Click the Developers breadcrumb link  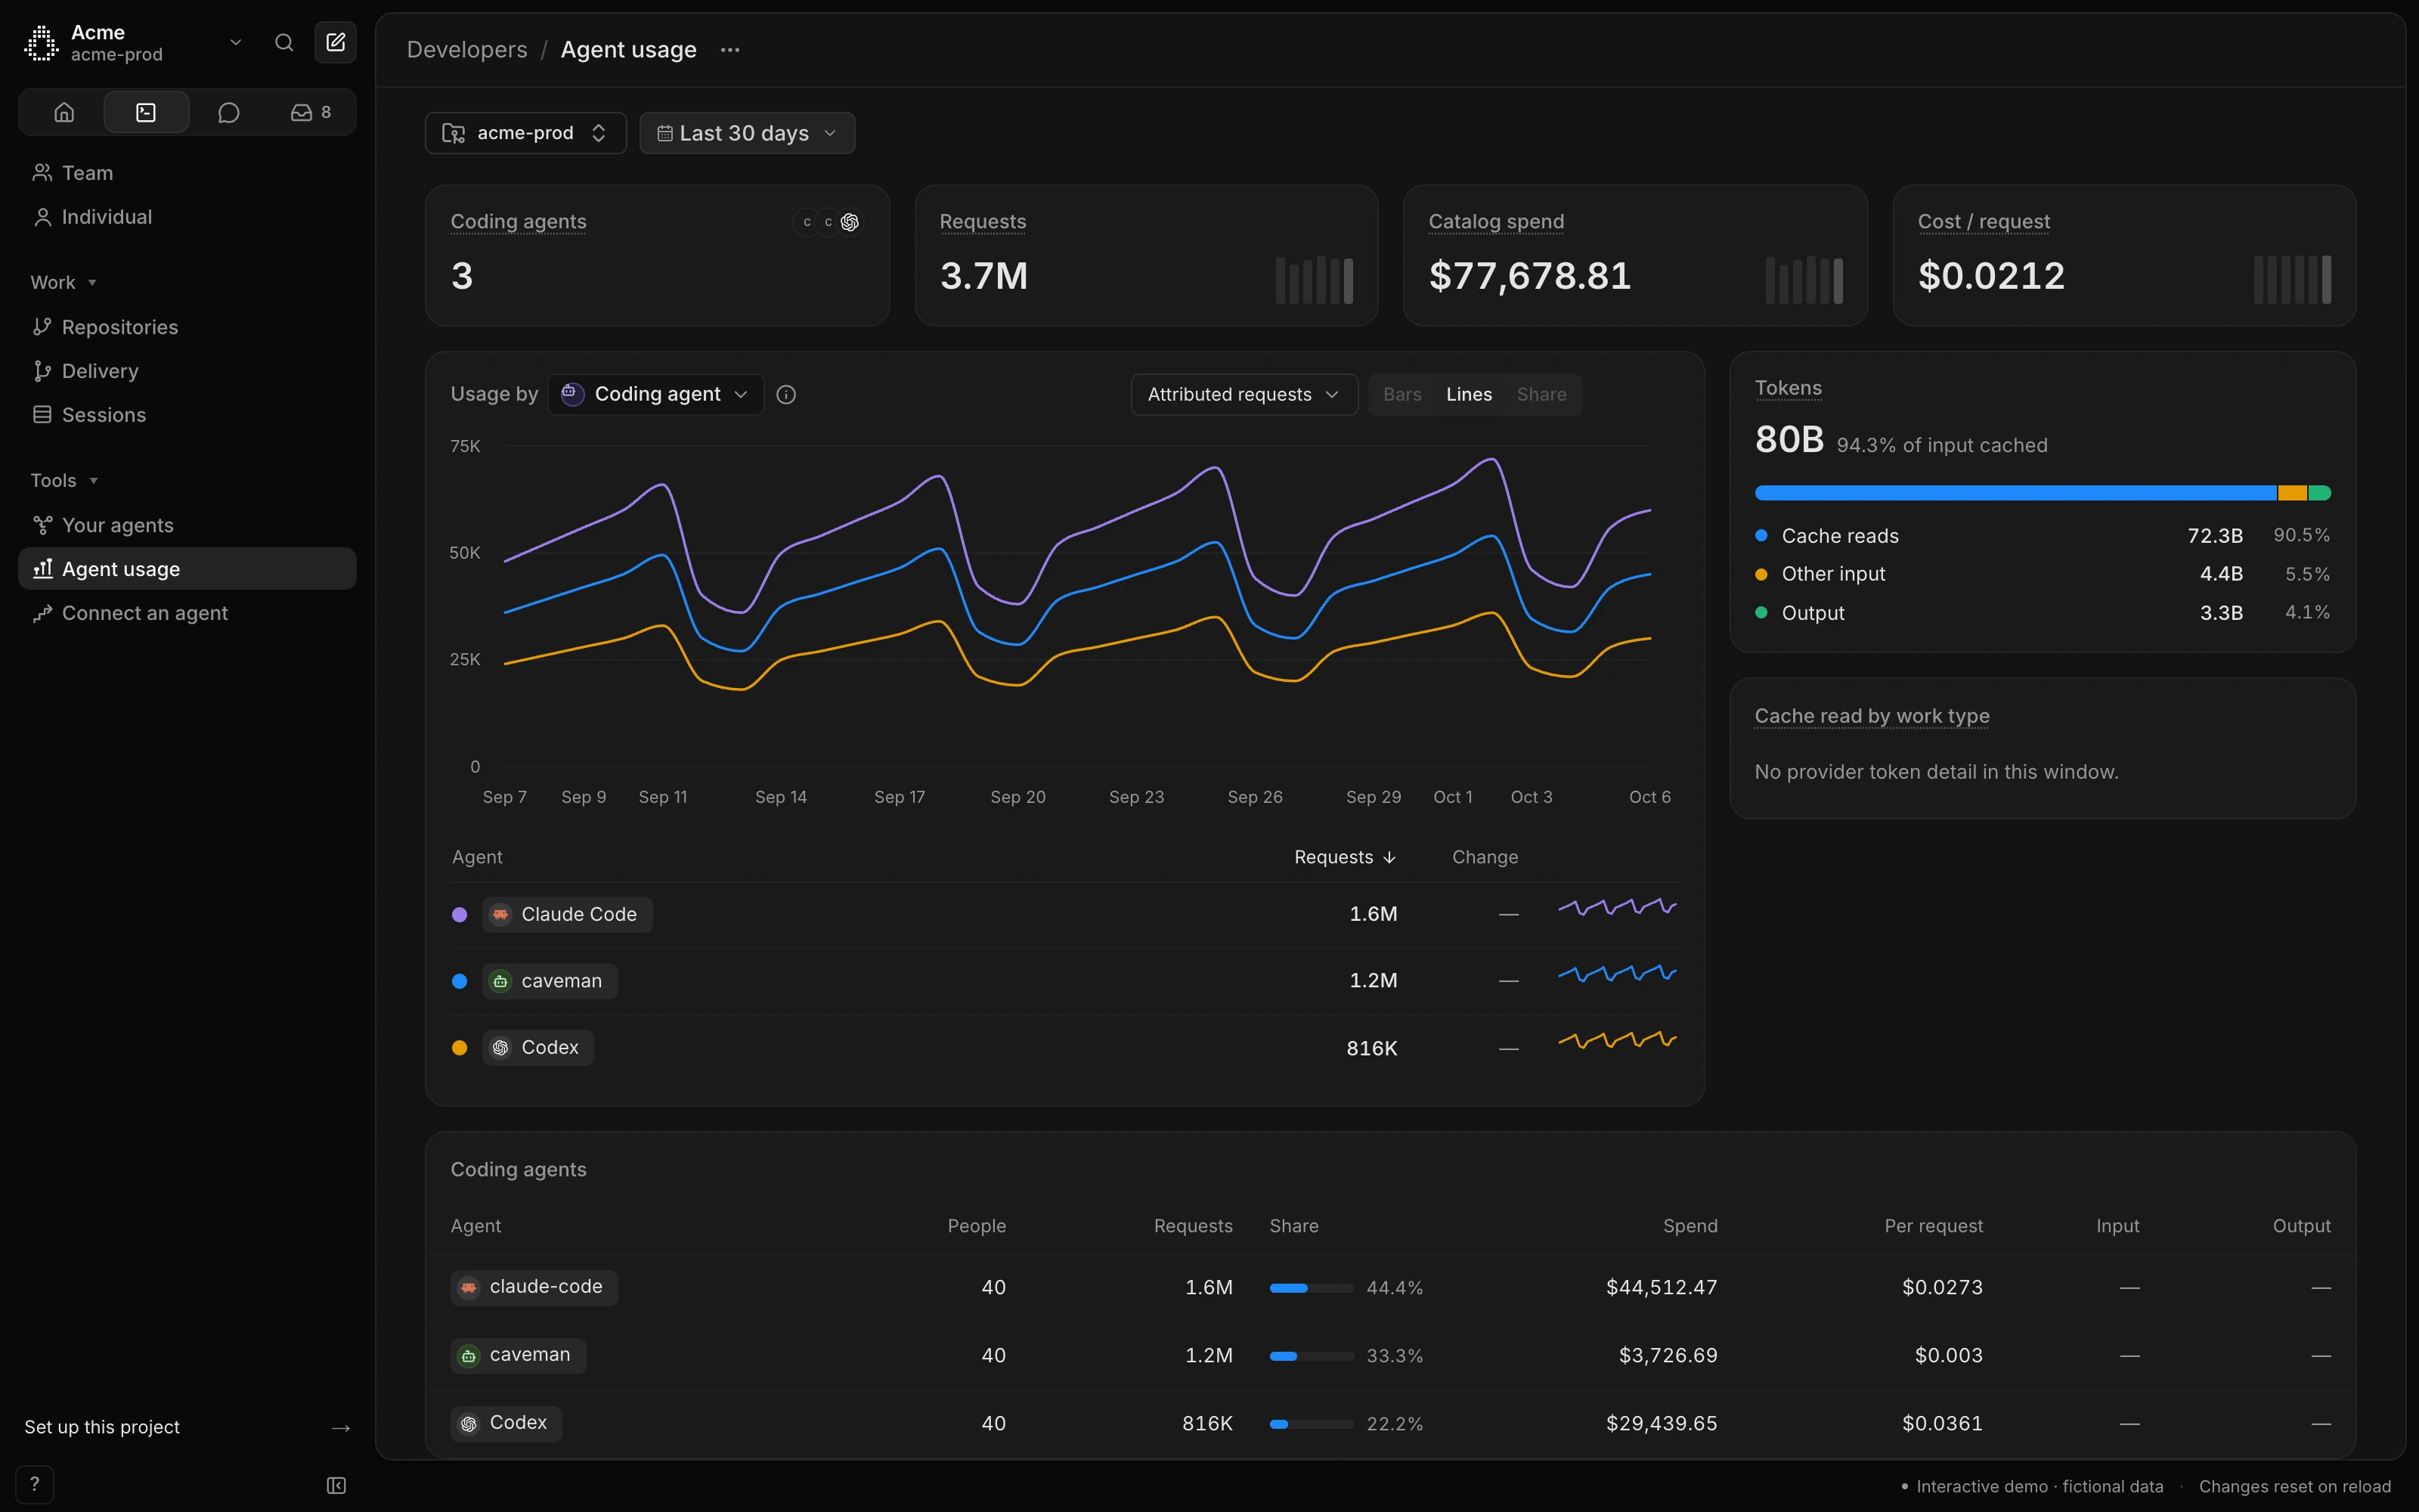pos(467,50)
